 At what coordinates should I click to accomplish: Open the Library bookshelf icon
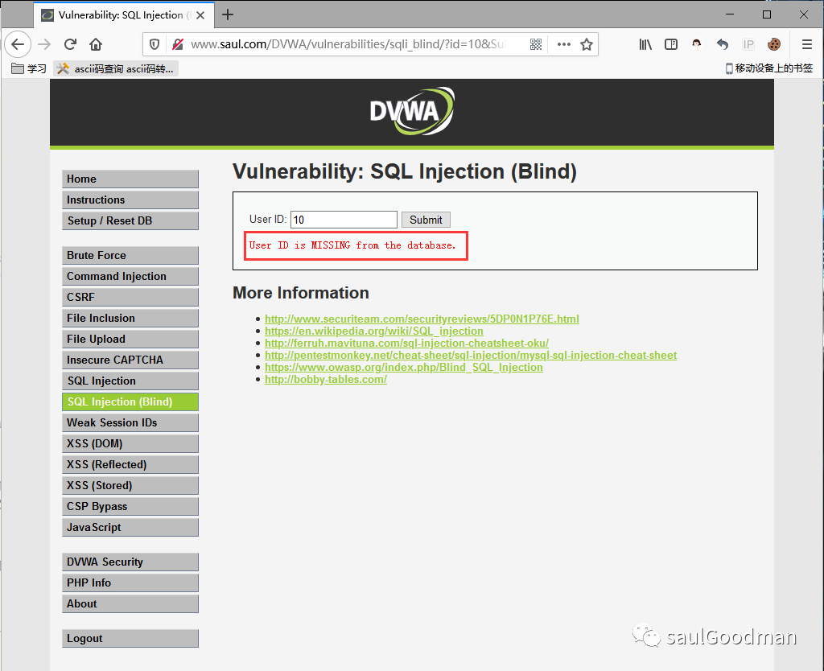coord(645,45)
